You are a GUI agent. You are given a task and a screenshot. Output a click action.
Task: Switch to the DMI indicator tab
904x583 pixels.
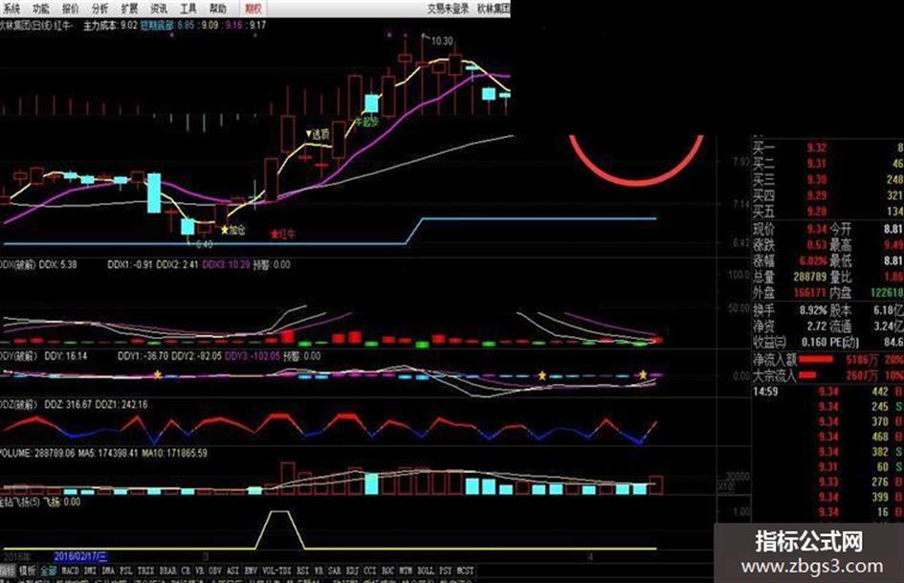(89, 571)
